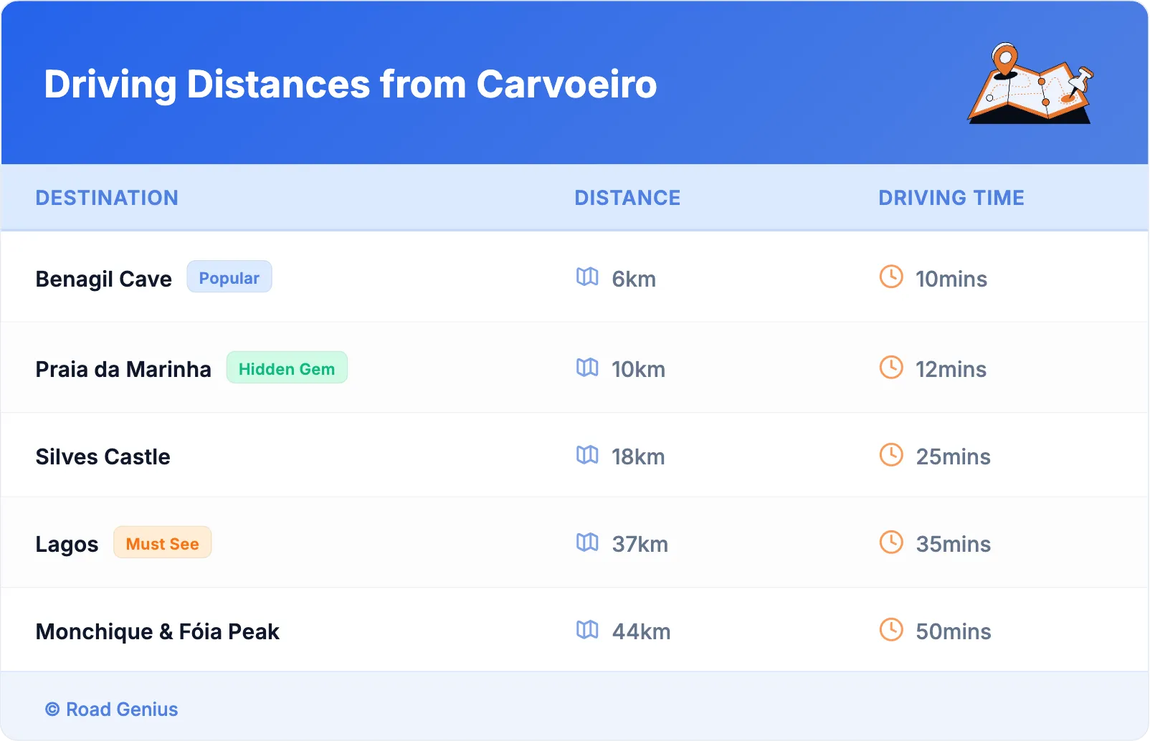Click the clock icon beside 50mins
The height and width of the screenshot is (741, 1150).
point(891,630)
